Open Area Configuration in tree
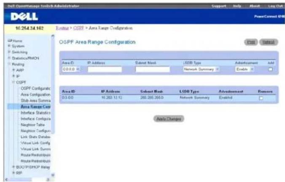Image resolution: width=285 pixels, height=182 pixels. tap(35, 94)
